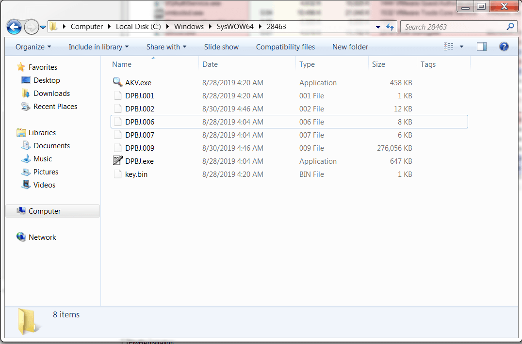Open the address bar history dropdown
522x344 pixels.
377,27
